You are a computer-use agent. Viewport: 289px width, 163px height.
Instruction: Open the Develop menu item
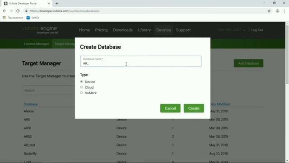pos(163,30)
